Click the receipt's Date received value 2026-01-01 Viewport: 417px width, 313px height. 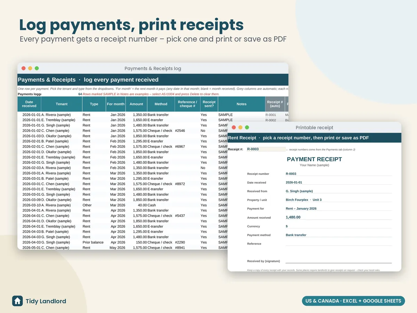click(x=294, y=182)
